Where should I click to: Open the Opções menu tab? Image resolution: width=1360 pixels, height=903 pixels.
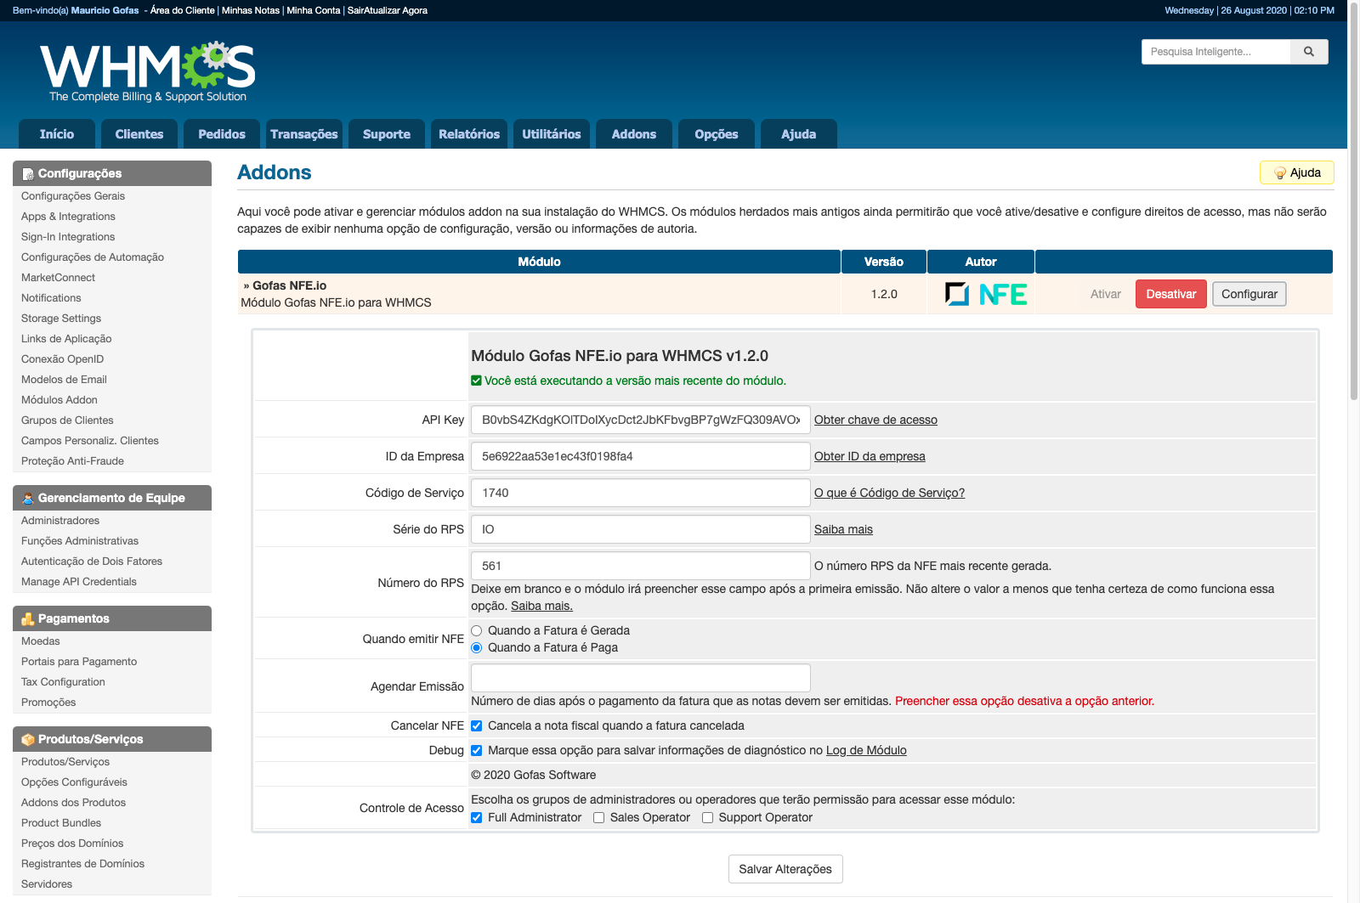point(717,134)
